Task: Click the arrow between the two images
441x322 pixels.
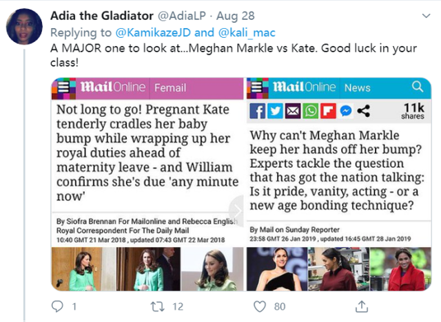Action: [x=238, y=208]
